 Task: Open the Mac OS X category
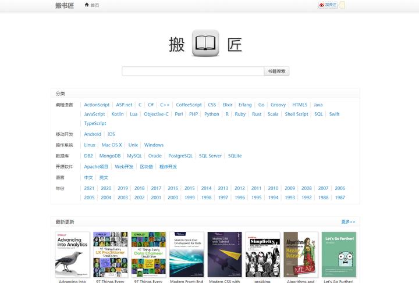tap(112, 145)
